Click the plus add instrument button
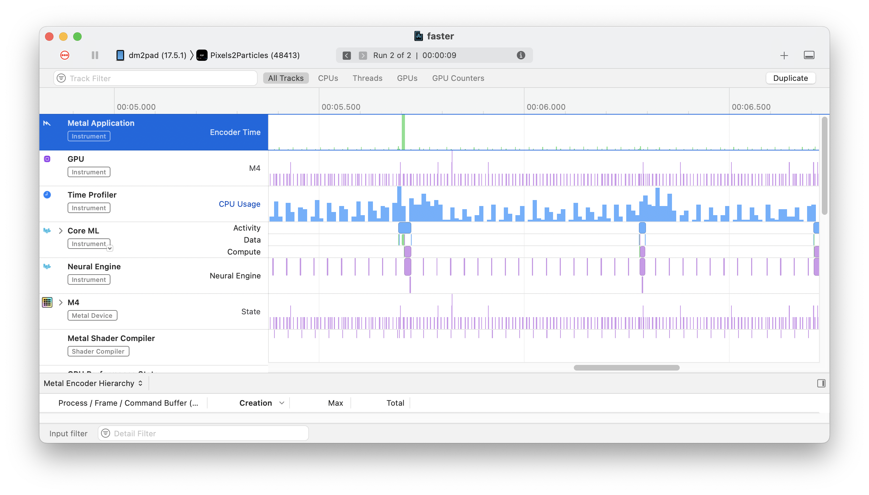Screen dimensions: 869x495 pyautogui.click(x=784, y=56)
